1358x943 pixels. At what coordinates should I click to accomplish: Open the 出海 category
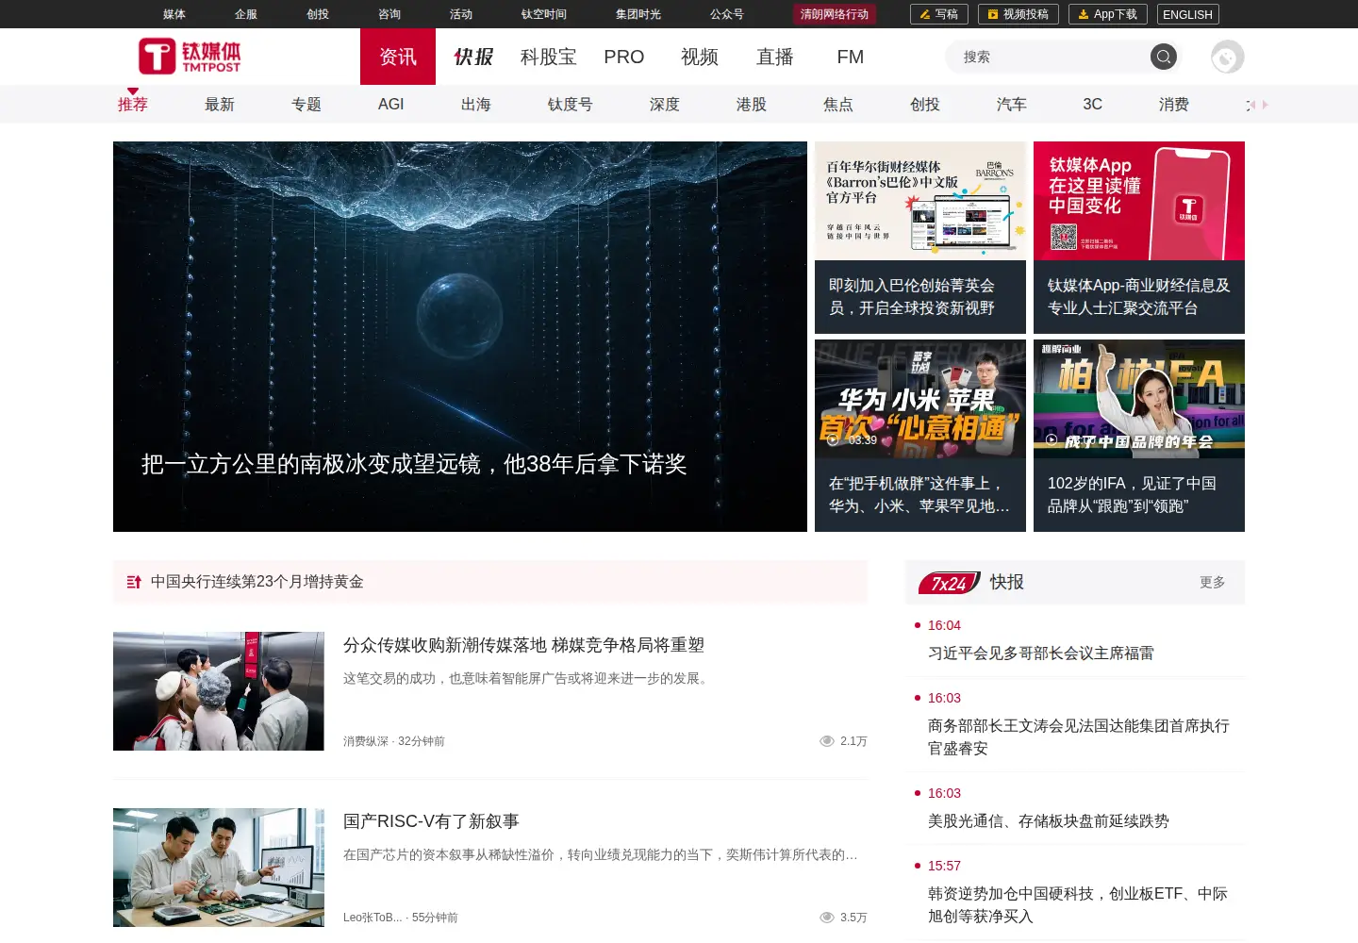[476, 104]
